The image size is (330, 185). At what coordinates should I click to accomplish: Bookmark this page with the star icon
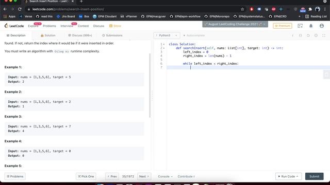coord(242,9)
